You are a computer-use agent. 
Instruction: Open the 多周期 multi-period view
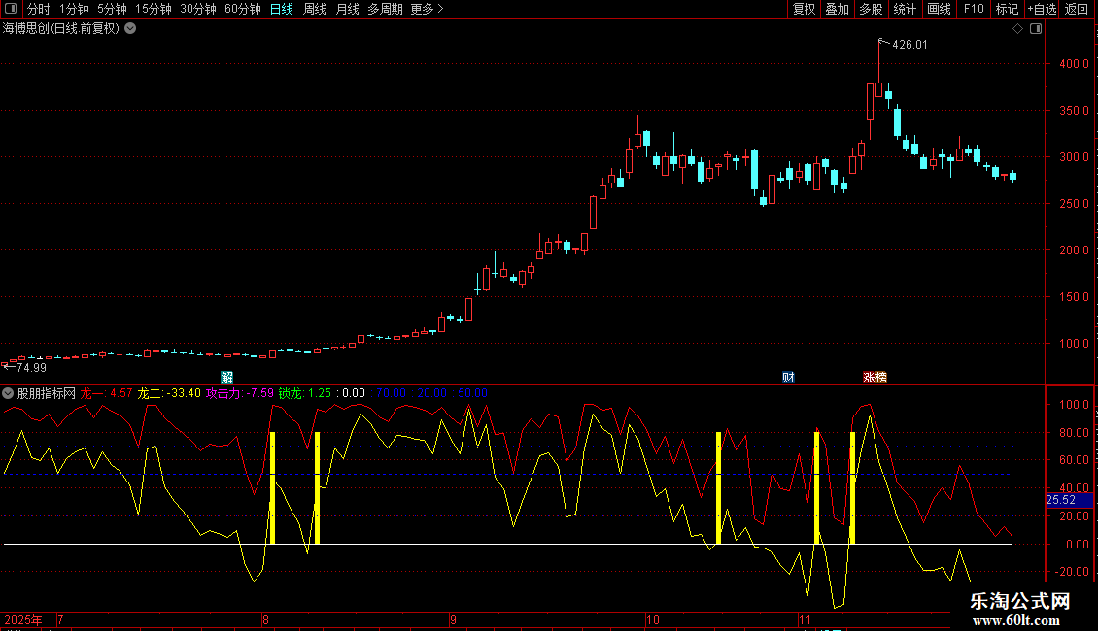point(385,9)
